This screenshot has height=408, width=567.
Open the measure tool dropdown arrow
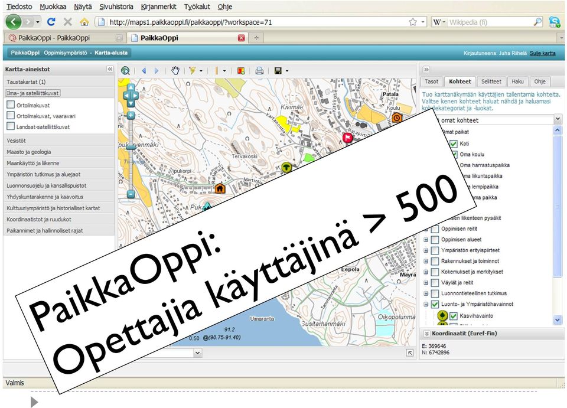(224, 71)
